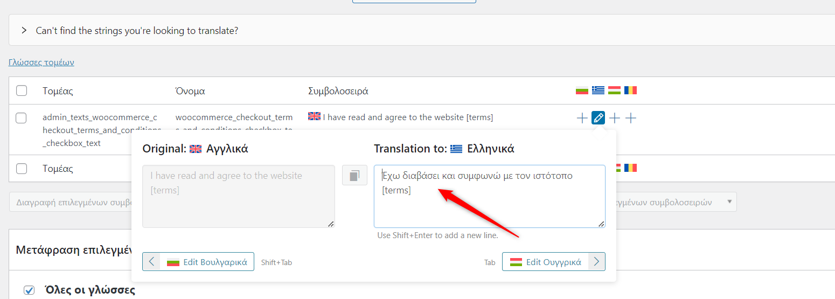Toggle the select-all checkbox in table header
Screen dimensions: 835x299
pyautogui.click(x=22, y=91)
